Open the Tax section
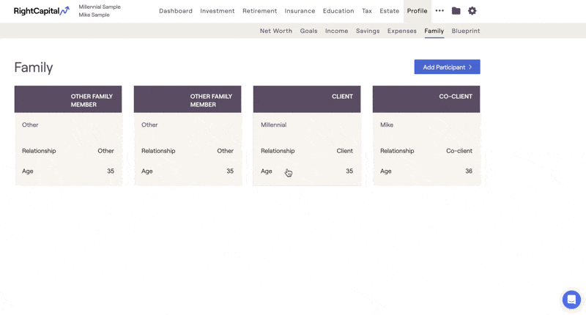This screenshot has width=586, height=315. coord(367,11)
